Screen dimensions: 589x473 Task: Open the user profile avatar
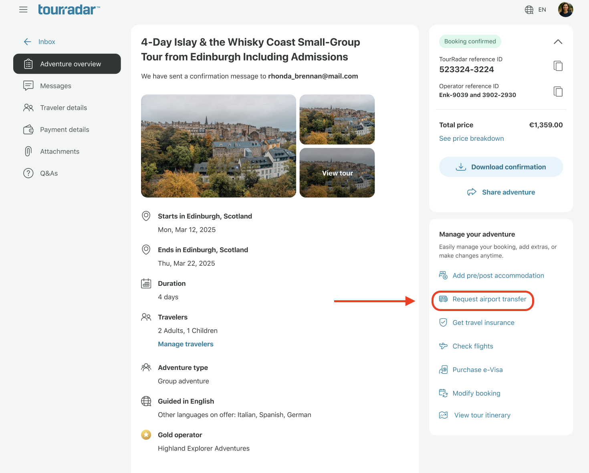(x=565, y=10)
